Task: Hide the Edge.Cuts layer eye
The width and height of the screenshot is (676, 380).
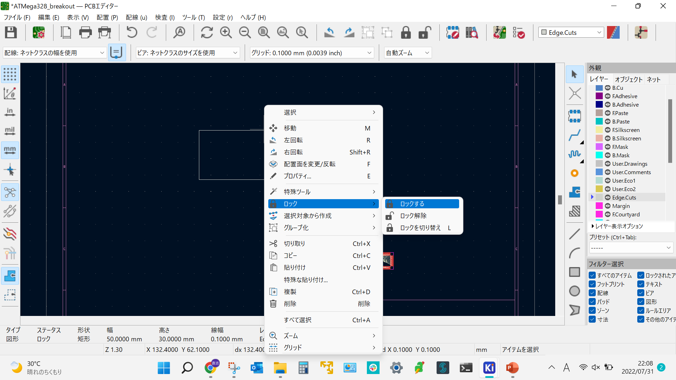Action: (x=608, y=198)
